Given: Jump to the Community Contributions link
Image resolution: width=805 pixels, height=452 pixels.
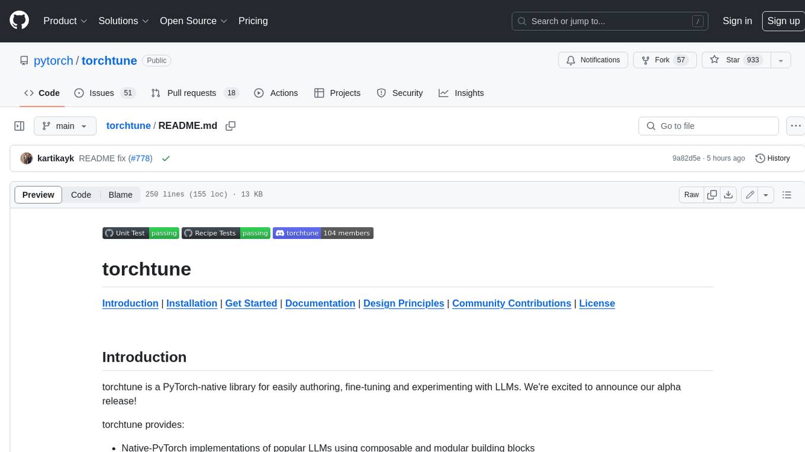Looking at the screenshot, I should coord(511,304).
